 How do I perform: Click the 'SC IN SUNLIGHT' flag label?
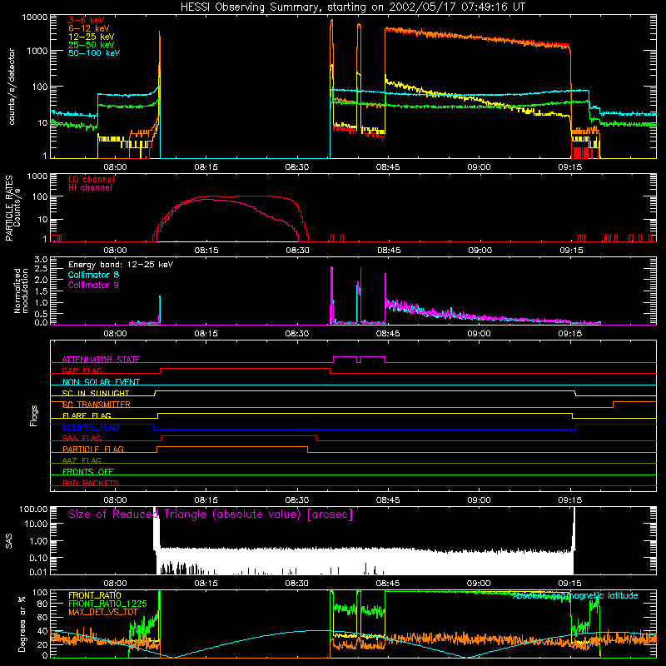coord(96,393)
